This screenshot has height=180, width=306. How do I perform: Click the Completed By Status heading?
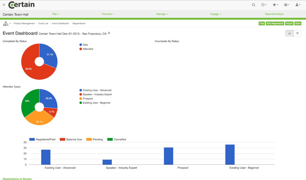15,41
